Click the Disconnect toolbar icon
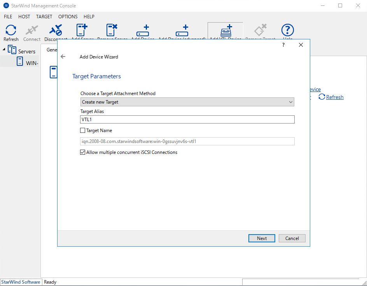The height and width of the screenshot is (286, 367). point(56,30)
